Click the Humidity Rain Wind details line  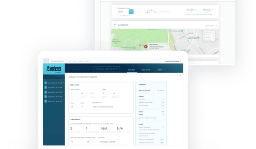[x=199, y=14]
